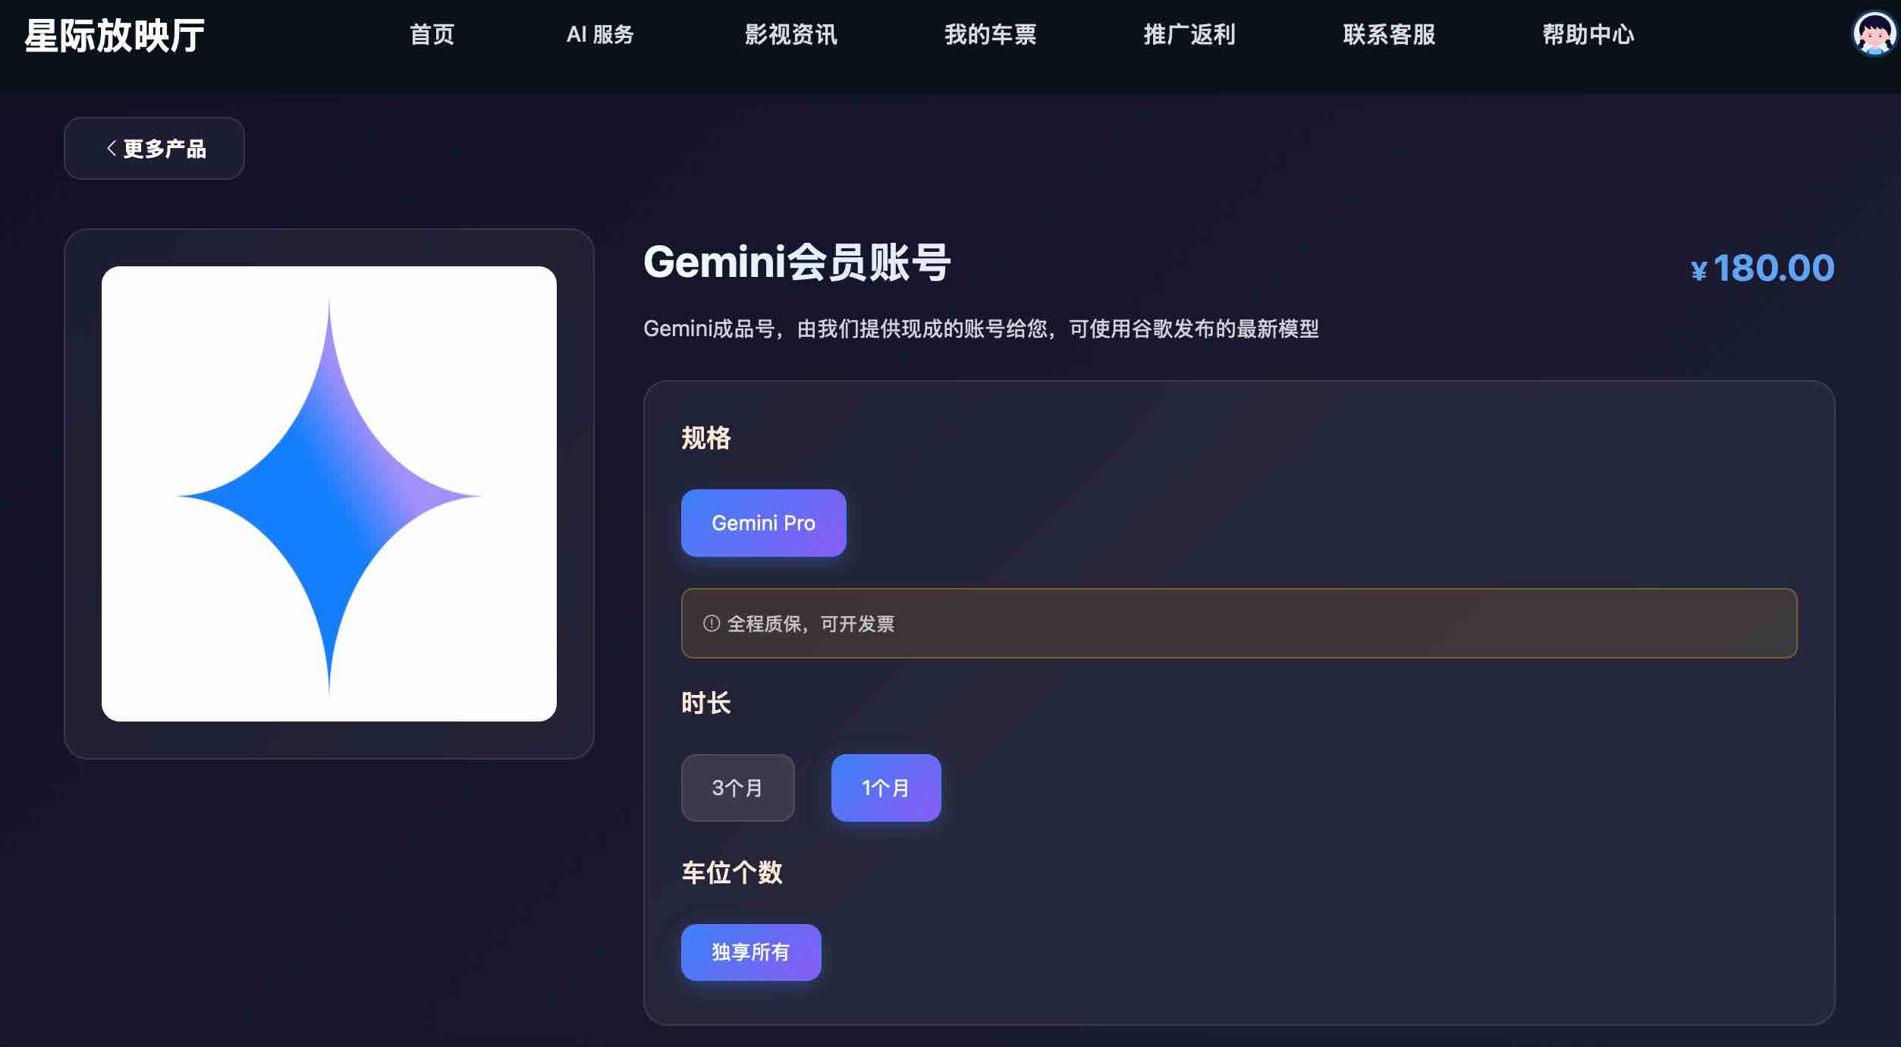Click the 更多产品 back button
This screenshot has height=1047, width=1901.
click(154, 148)
